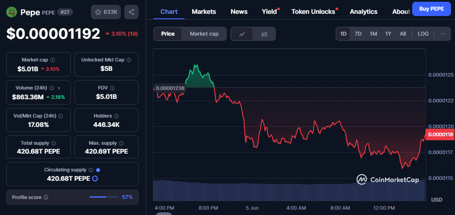Show info for Holders
The height and width of the screenshot is (215, 455).
[x=116, y=116]
